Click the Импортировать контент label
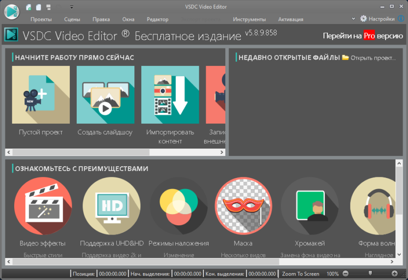The height and width of the screenshot is (280, 408). click(x=170, y=137)
